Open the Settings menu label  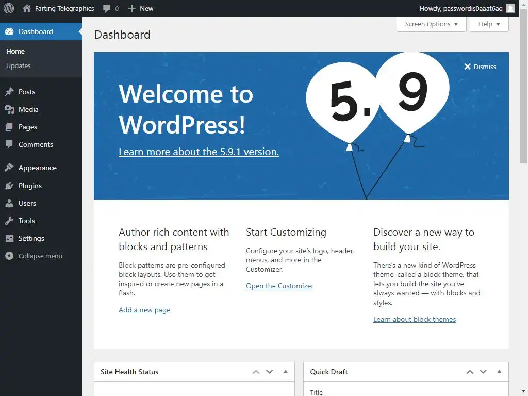pos(31,238)
